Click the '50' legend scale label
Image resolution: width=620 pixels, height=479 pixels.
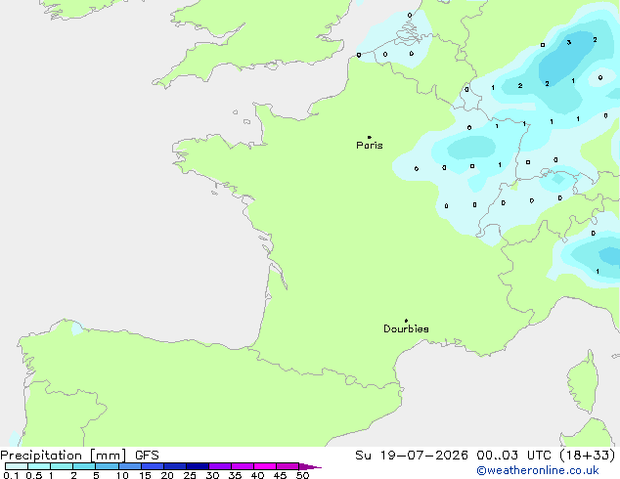pos(302,475)
